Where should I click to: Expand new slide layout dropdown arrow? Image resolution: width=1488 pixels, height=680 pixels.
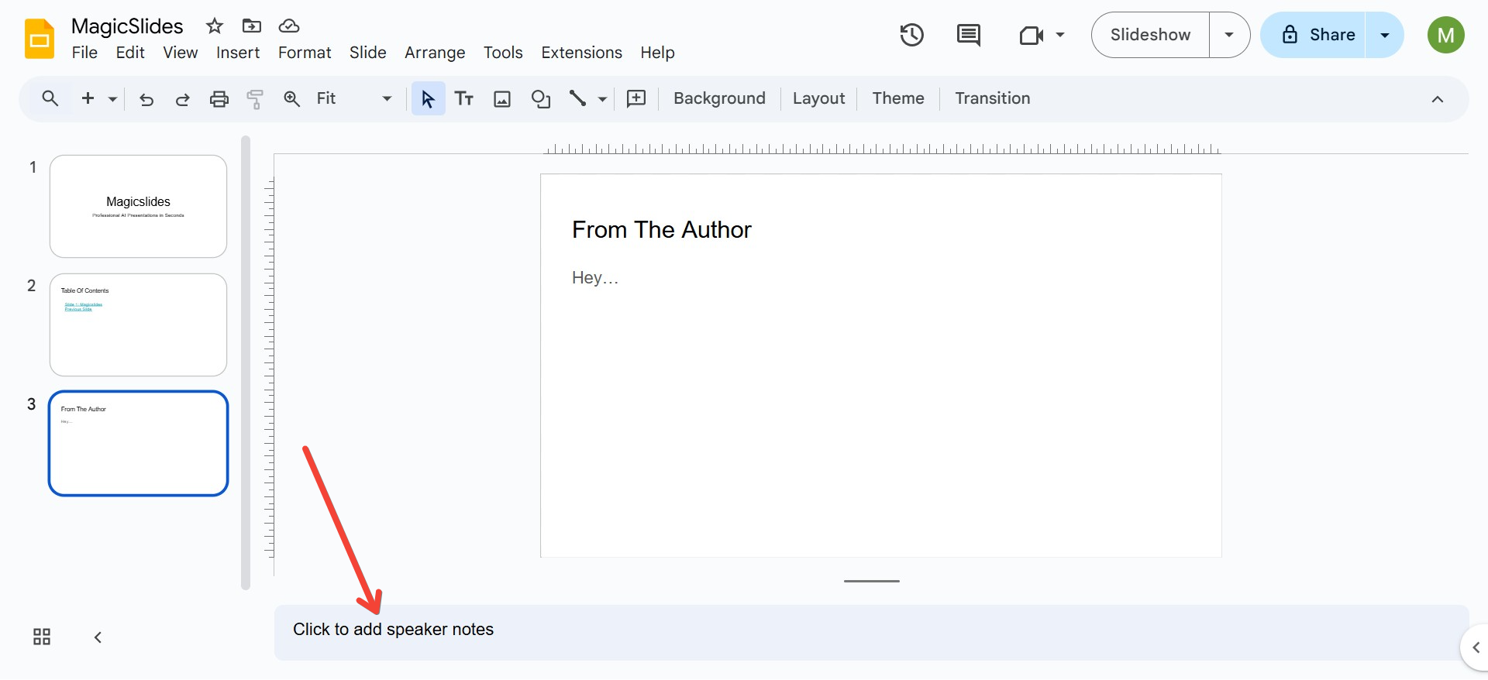click(x=112, y=99)
